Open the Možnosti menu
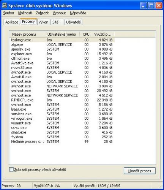Image resolution: width=164 pixels, height=190 pixels. 25,13
